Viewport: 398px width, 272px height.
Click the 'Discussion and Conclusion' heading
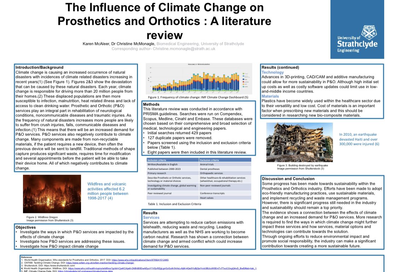[288, 179]
